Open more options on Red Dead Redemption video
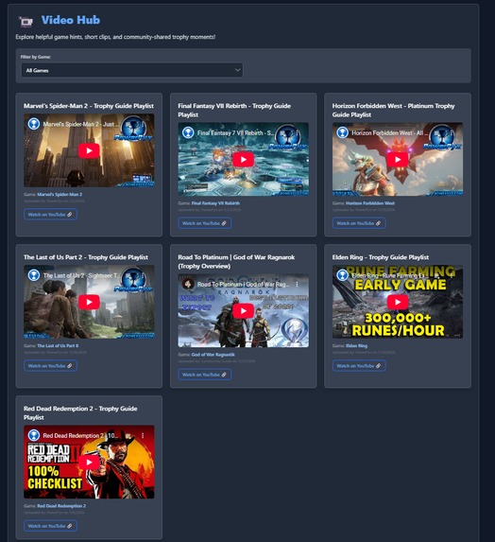495x542 pixels. click(x=143, y=435)
